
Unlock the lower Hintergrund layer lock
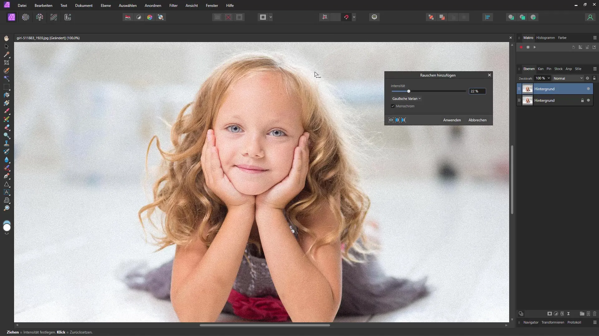pos(582,100)
